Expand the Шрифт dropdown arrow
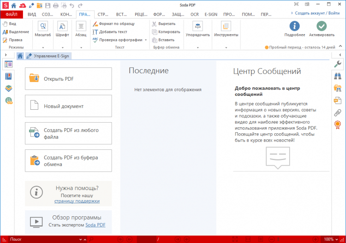This screenshot has width=346, height=243. coord(62,47)
